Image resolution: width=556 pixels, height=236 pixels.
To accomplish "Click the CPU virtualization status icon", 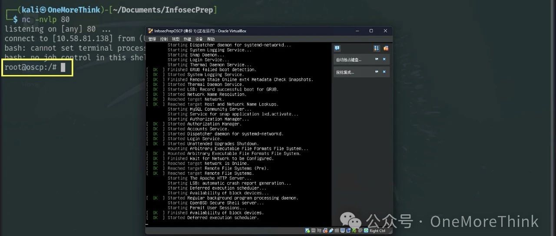I will [x=354, y=231].
